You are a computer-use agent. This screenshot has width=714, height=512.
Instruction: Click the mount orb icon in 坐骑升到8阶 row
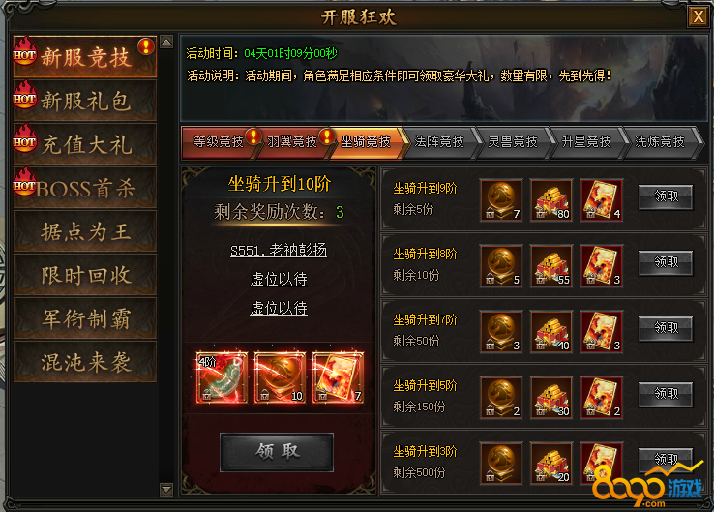click(x=501, y=266)
